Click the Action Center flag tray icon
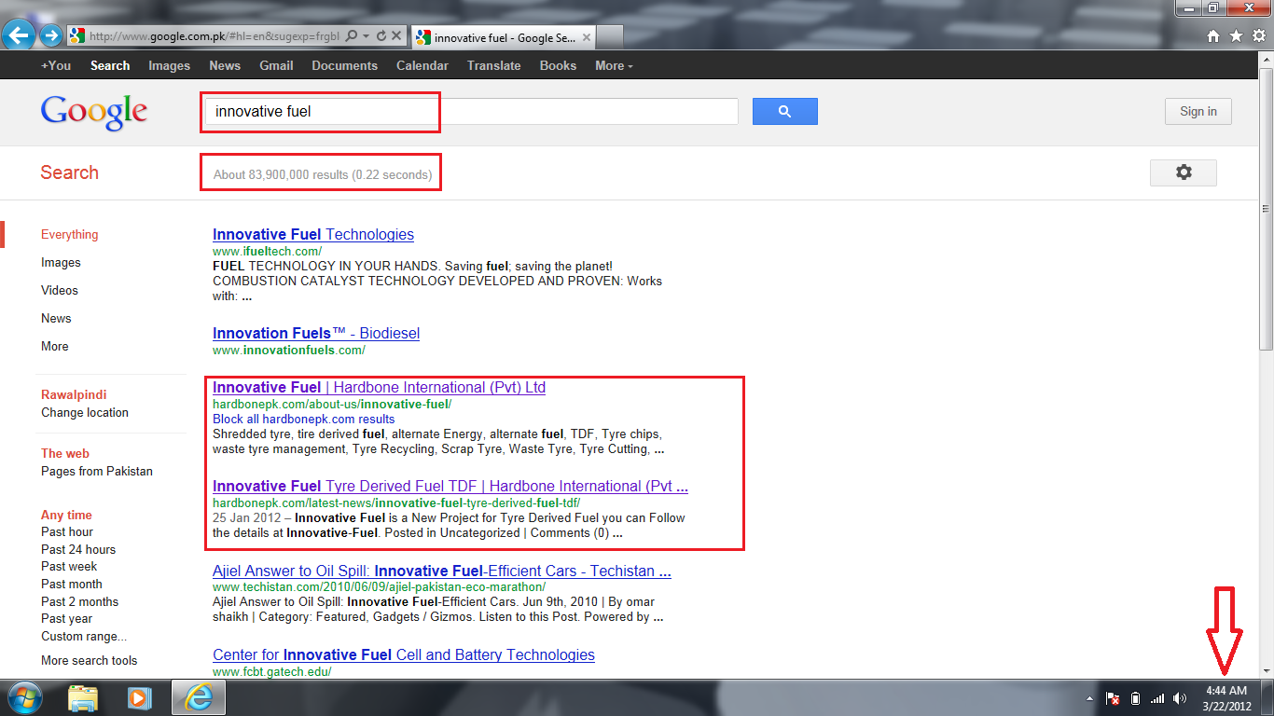Image resolution: width=1274 pixels, height=716 pixels. (1113, 698)
